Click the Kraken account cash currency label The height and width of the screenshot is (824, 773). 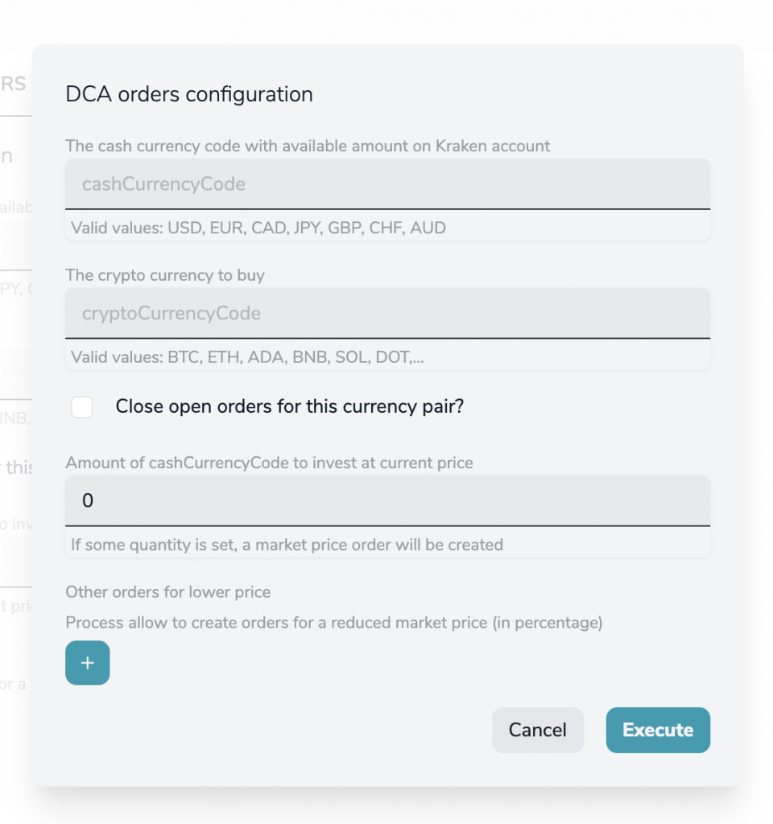(x=308, y=146)
